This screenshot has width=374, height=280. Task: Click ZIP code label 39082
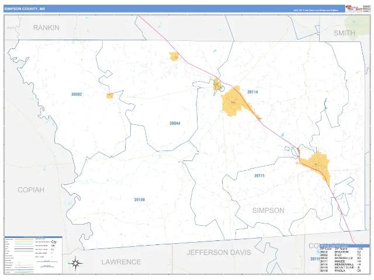[77, 94]
